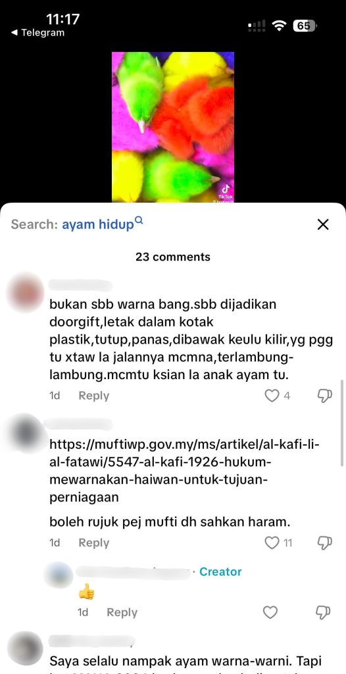Open the second commenter's profile avatar
Image resolution: width=346 pixels, height=674 pixels.
click(26, 432)
